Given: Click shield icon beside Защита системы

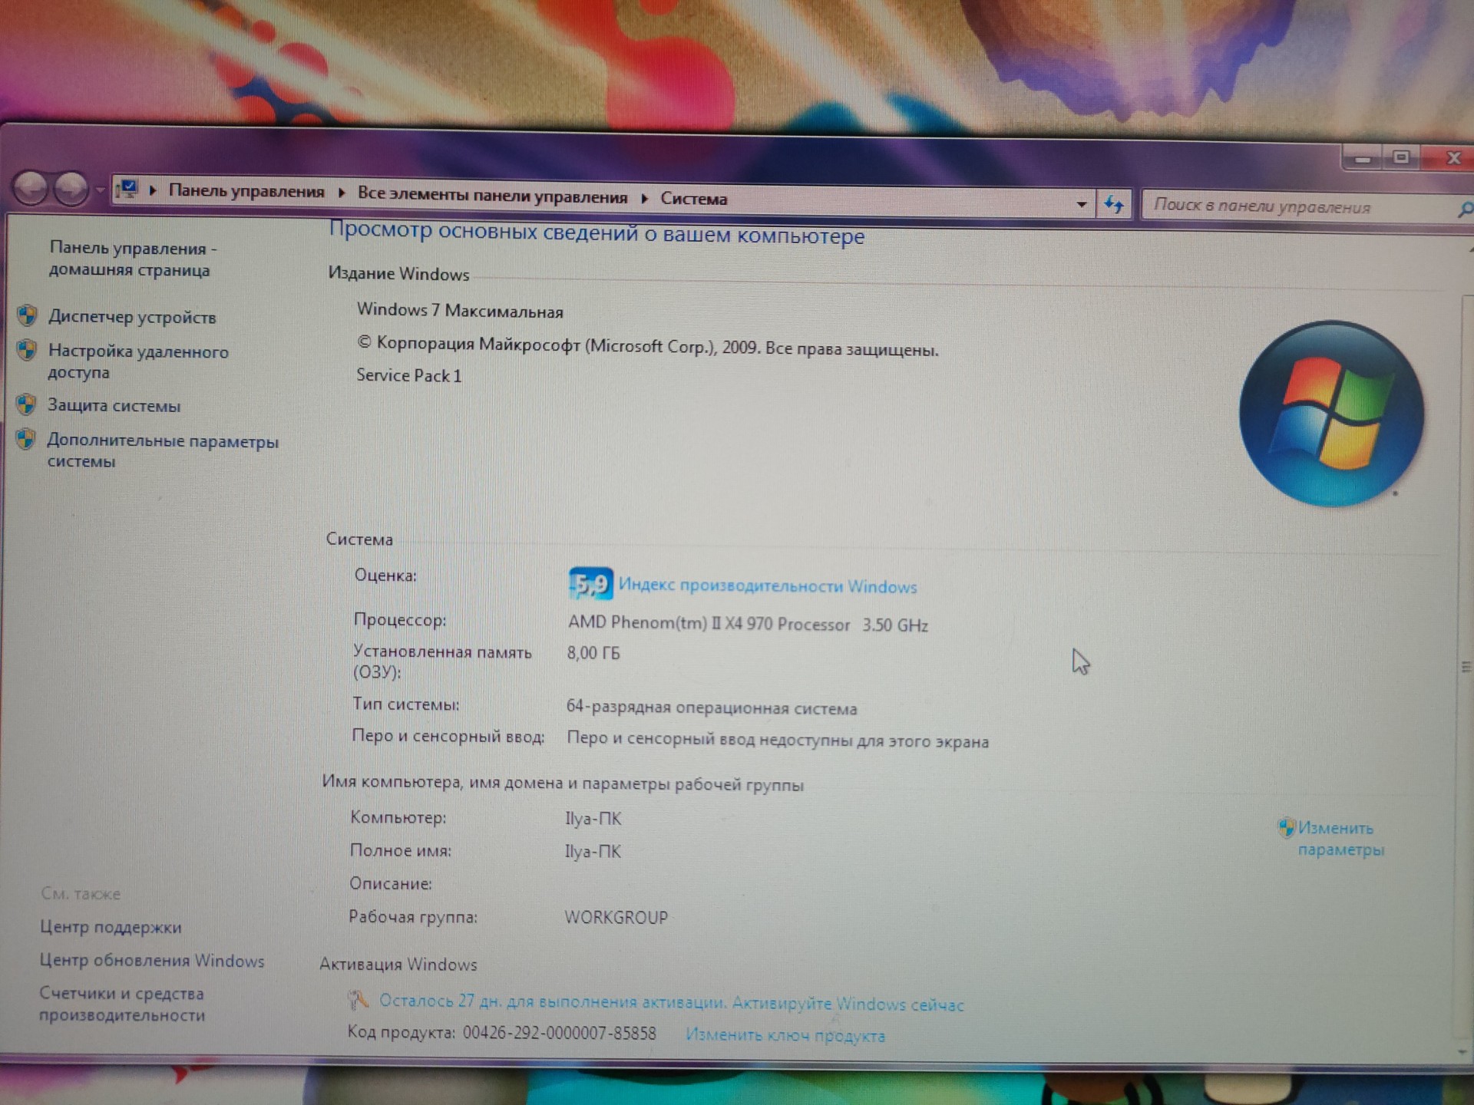Looking at the screenshot, I should (26, 404).
